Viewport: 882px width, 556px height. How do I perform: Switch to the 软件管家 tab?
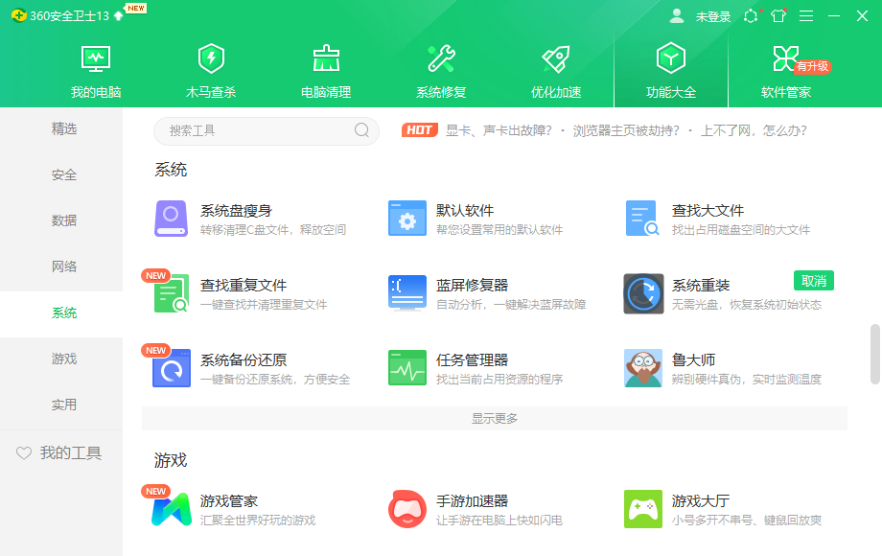(786, 72)
